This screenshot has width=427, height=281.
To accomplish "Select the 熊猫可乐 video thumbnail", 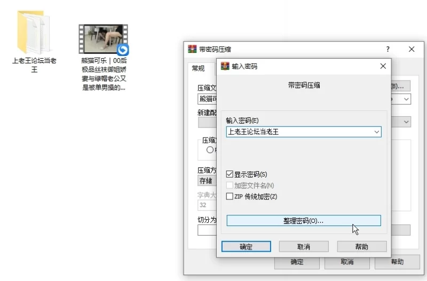I will [x=104, y=39].
